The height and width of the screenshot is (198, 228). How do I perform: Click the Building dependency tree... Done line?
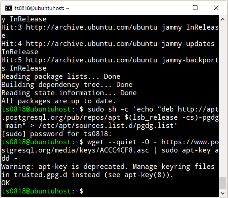point(67,85)
